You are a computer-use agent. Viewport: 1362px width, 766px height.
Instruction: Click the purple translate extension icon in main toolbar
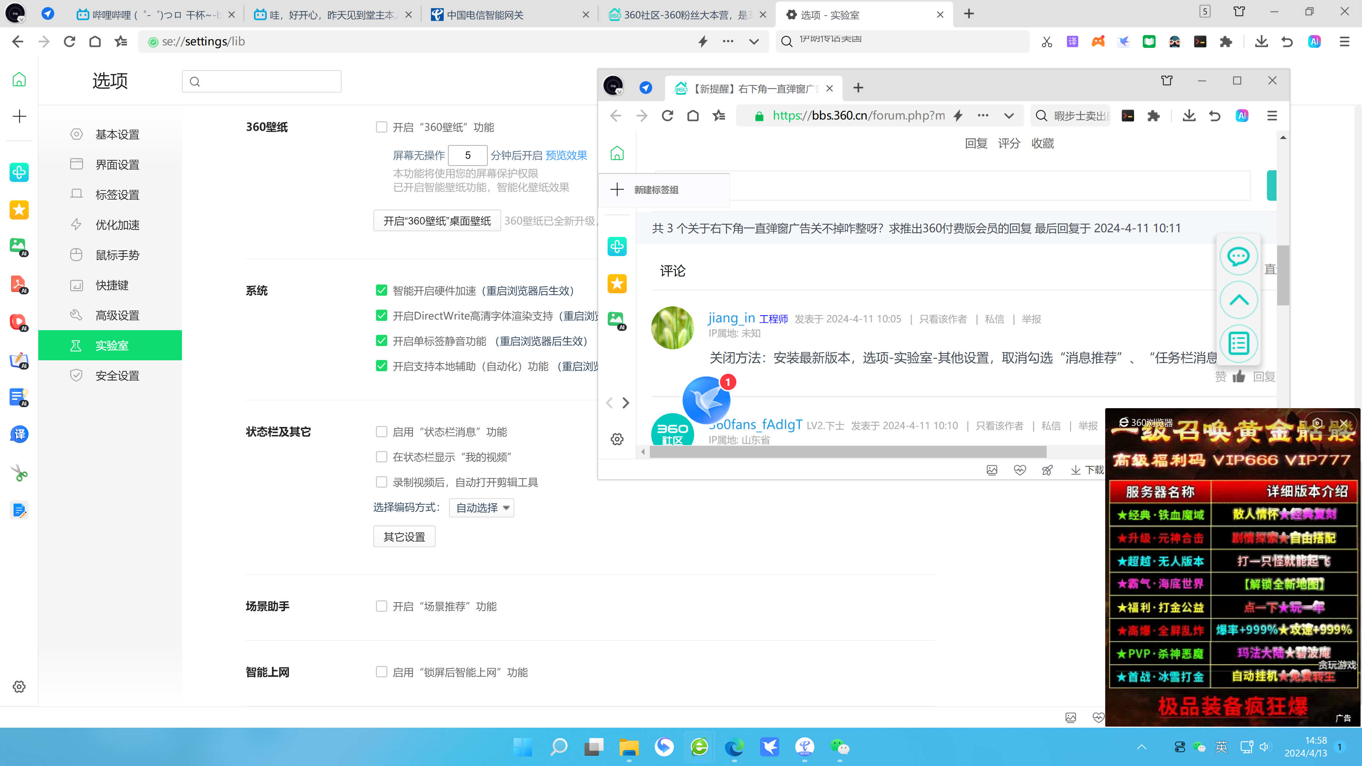[x=1072, y=42]
